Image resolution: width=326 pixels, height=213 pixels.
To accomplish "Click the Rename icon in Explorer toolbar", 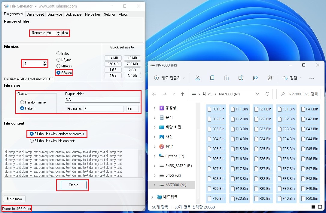I will coord(241,78).
